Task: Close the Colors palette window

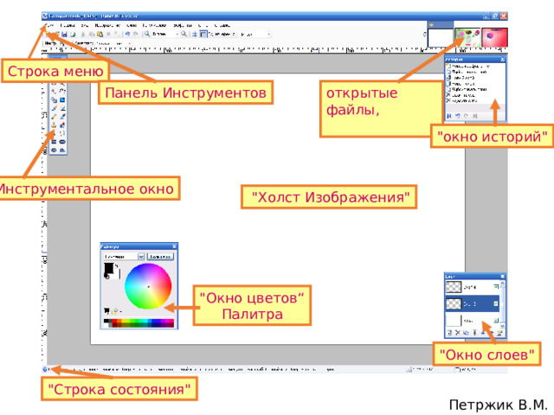Action: tap(174, 246)
